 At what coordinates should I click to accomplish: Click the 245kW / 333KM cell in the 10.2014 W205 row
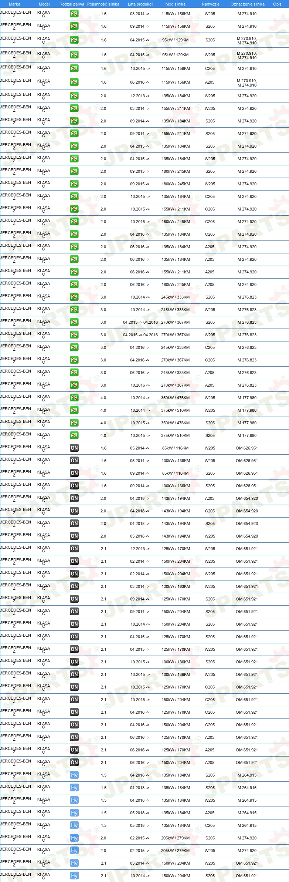point(176,310)
